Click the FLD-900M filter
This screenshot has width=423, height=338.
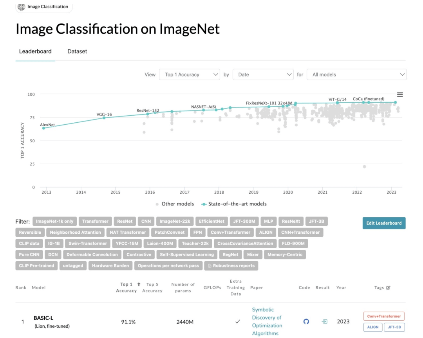(293, 244)
